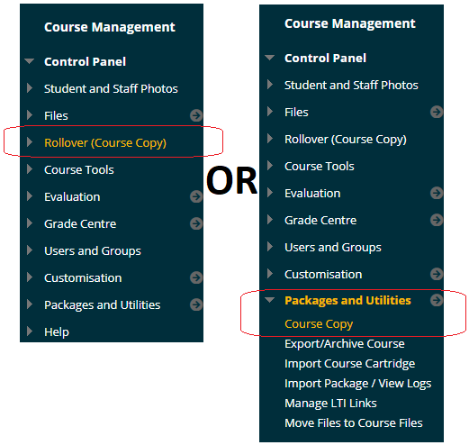Open Import Course Cartridge link

tap(350, 364)
